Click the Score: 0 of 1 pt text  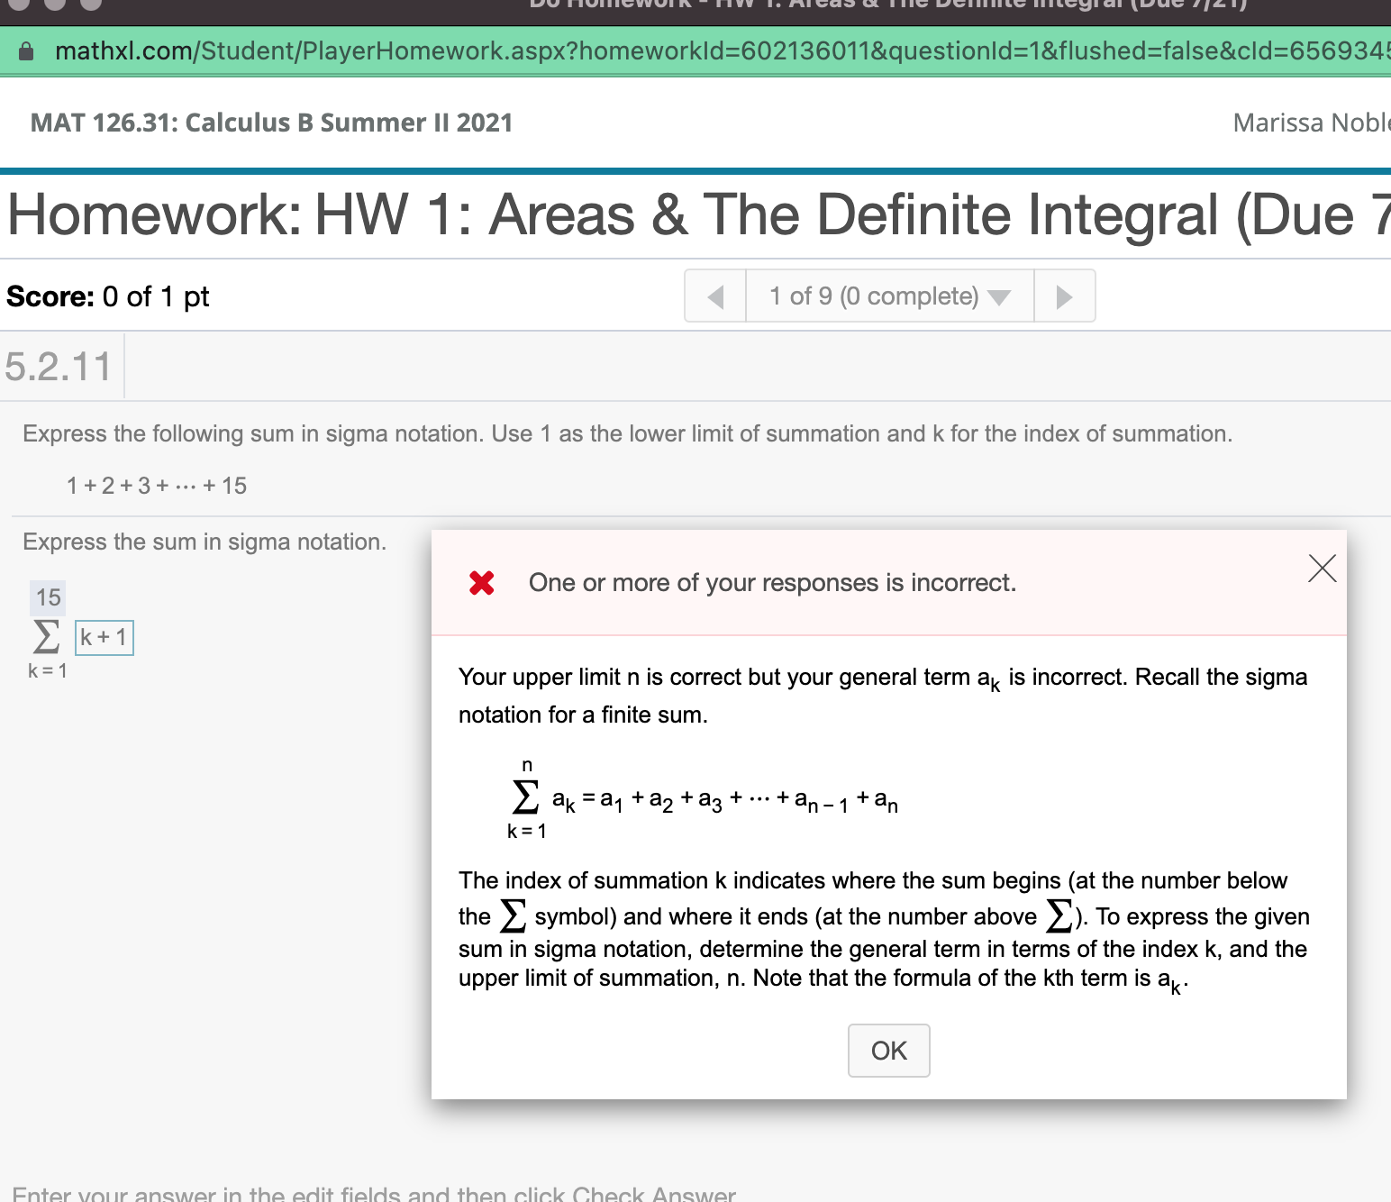[x=108, y=296]
